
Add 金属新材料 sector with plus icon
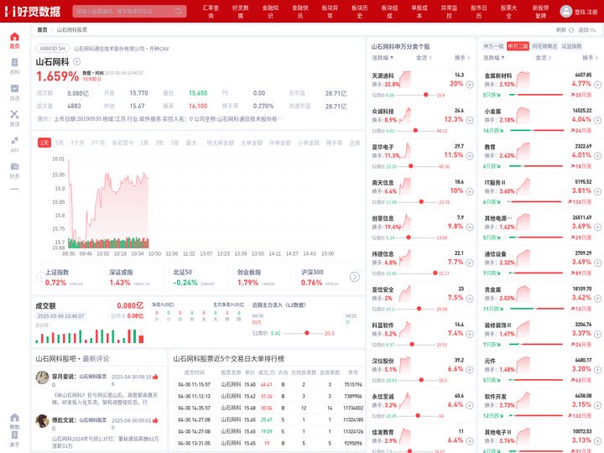tap(597, 85)
